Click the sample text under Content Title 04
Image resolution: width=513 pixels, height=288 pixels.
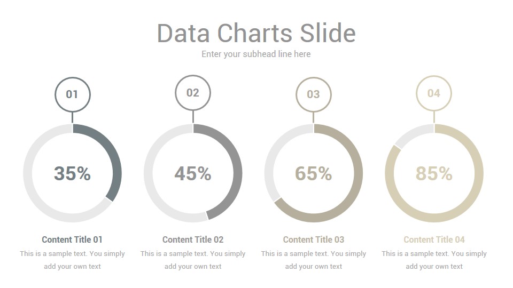pyautogui.click(x=434, y=260)
